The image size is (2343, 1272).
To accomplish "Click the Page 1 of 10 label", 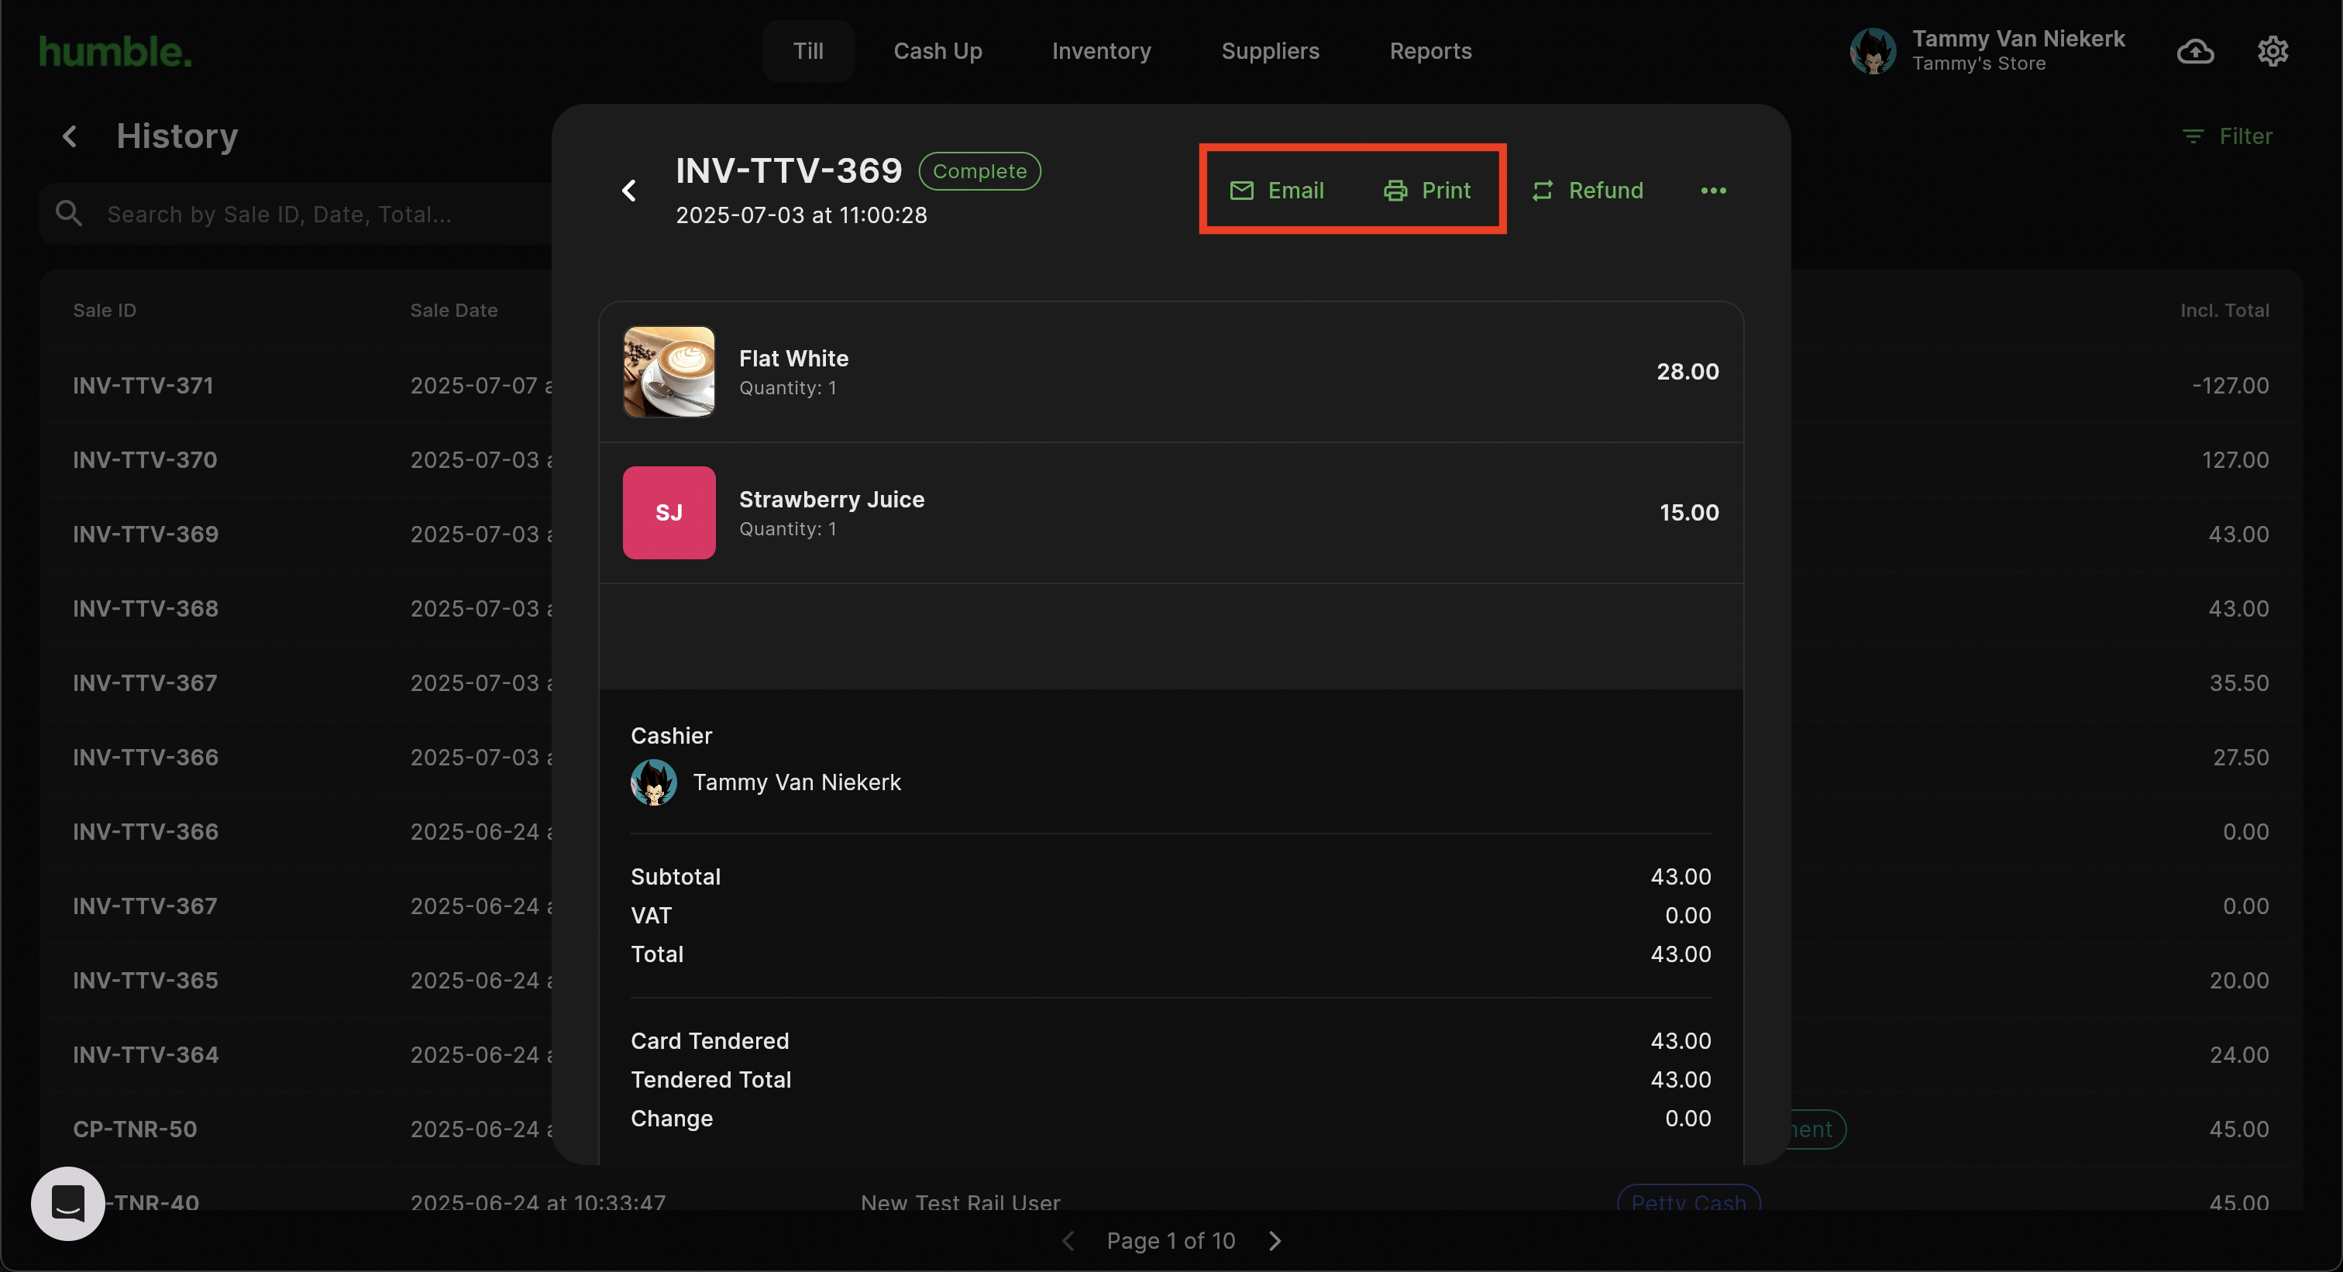I will (x=1171, y=1241).
